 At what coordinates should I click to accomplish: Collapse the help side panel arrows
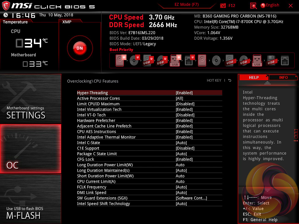tap(296, 141)
